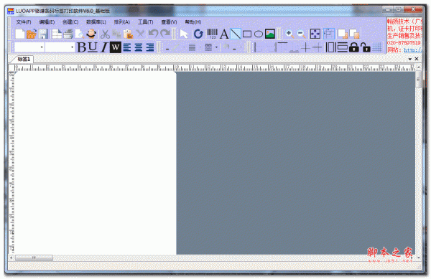431x279 pixels.
Task: Open the tab list dropdown arrow
Action: [410, 59]
